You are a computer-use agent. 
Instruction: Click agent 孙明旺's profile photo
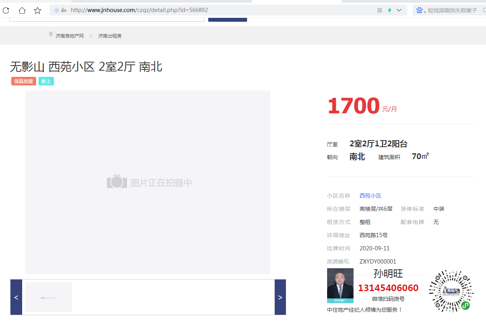pyautogui.click(x=340, y=285)
